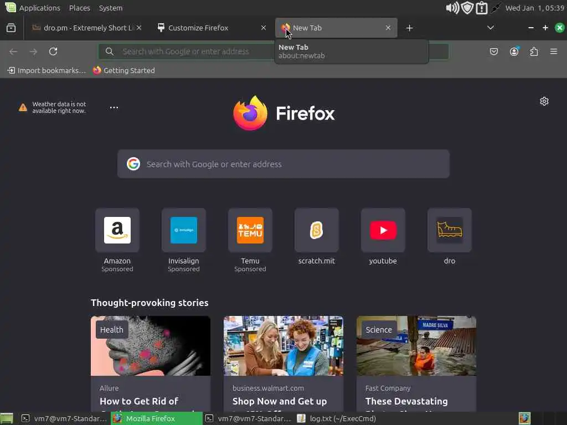Click the volume speaker tray icon
The height and width of the screenshot is (425, 567).
click(452, 8)
